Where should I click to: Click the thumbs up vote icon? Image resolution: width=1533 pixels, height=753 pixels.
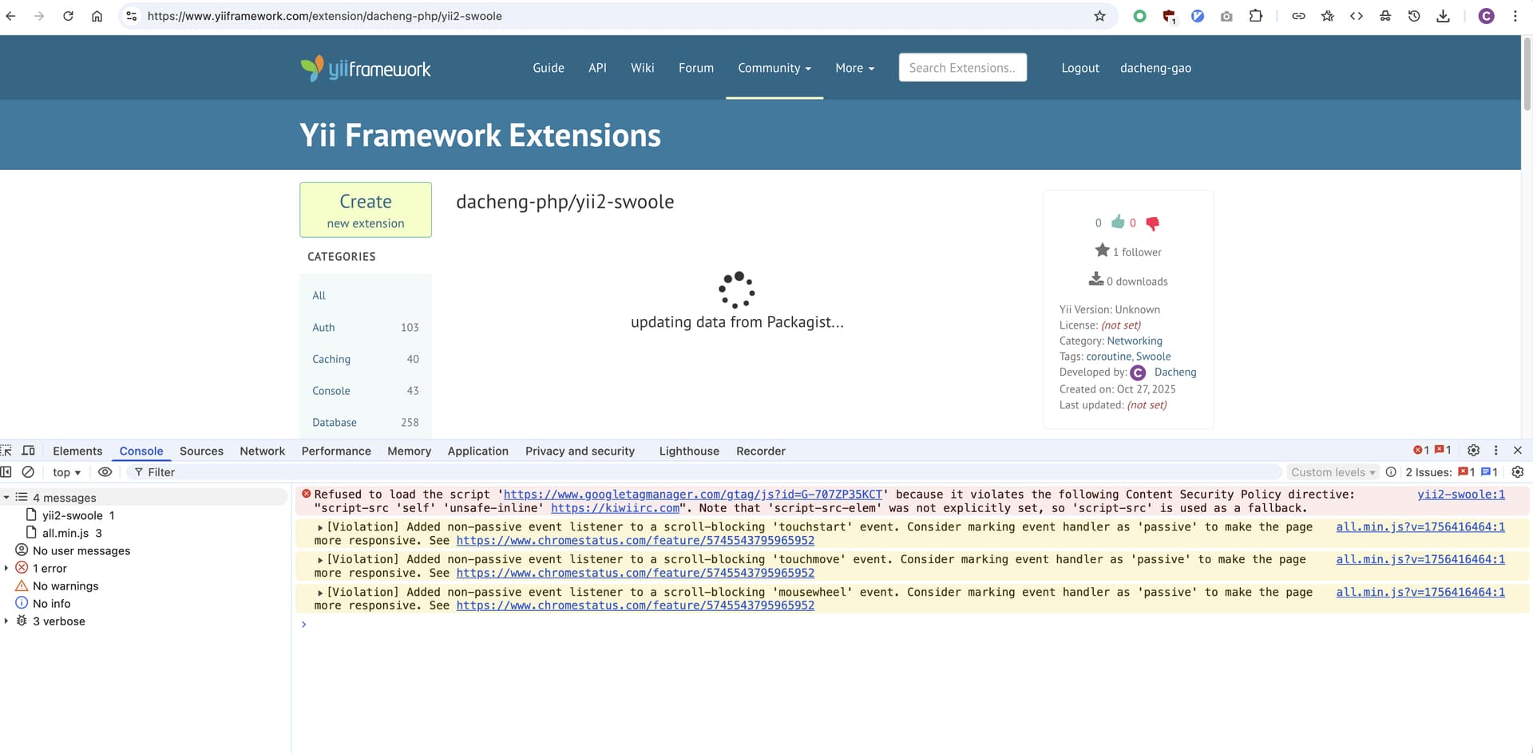click(x=1118, y=222)
